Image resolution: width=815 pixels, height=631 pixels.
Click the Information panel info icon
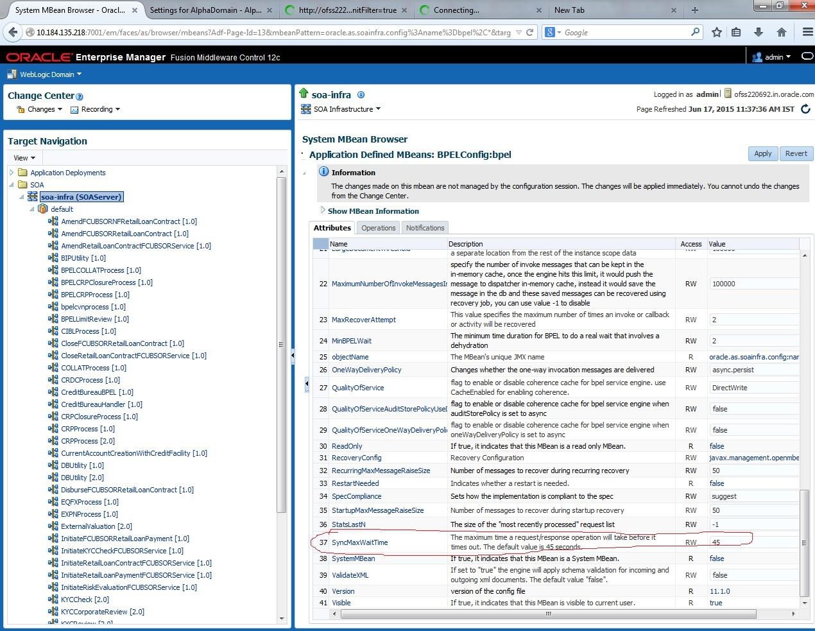[324, 172]
